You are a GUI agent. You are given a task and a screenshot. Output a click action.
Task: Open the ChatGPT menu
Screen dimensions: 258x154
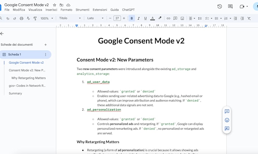(128, 10)
